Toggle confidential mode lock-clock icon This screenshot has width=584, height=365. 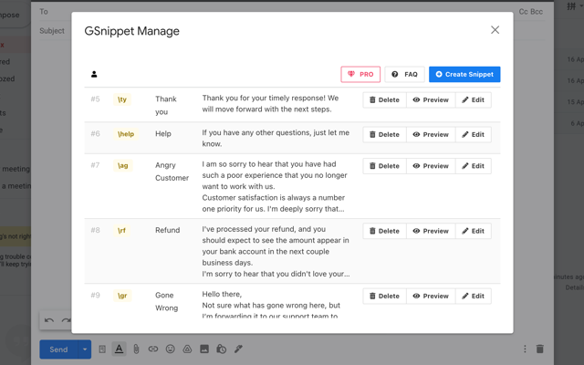click(x=221, y=349)
